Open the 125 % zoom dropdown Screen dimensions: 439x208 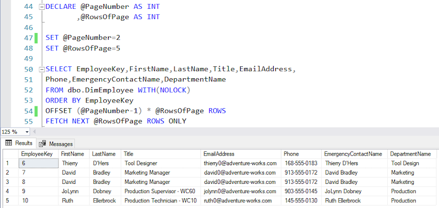[x=27, y=132]
